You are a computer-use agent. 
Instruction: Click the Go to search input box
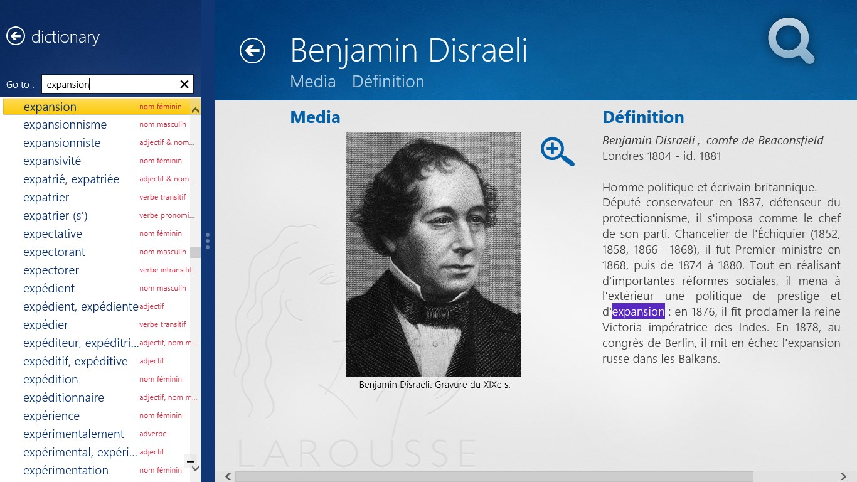[110, 84]
